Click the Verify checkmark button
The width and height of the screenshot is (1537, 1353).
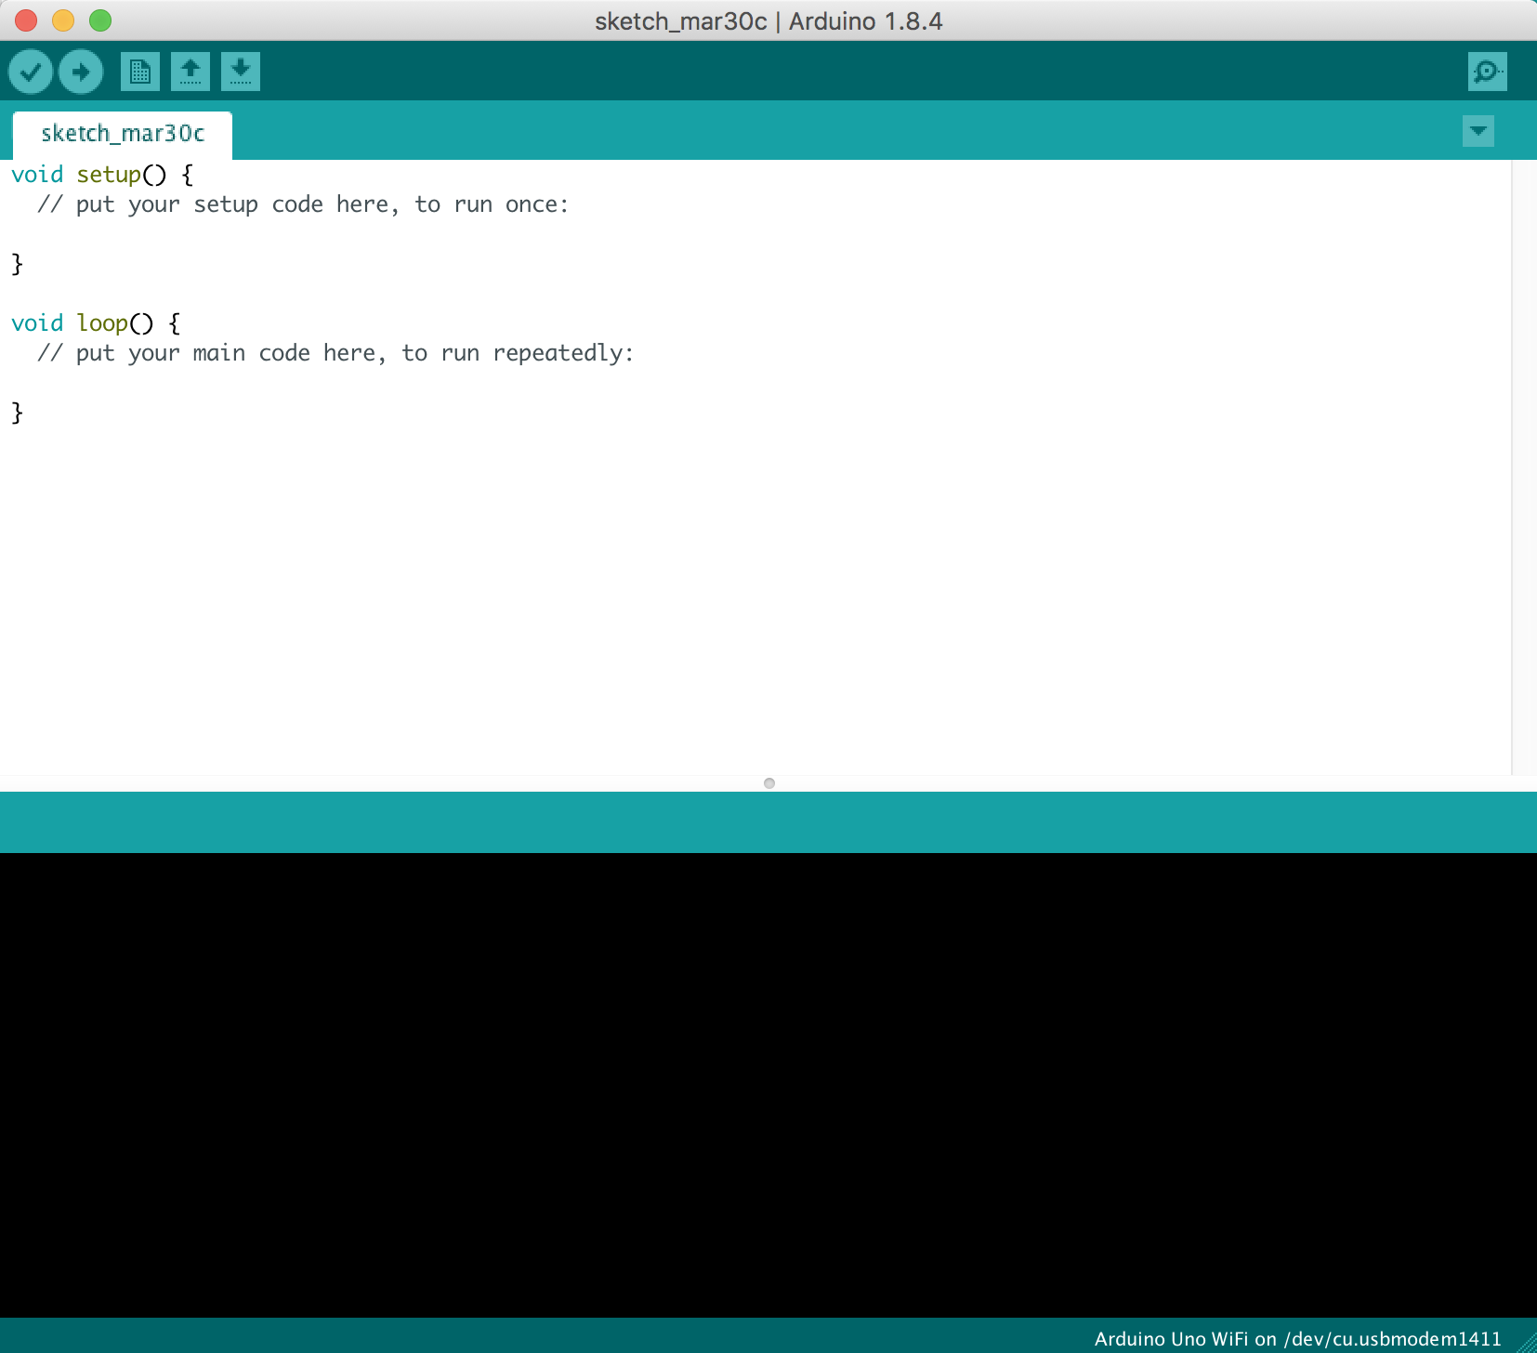pos(31,72)
